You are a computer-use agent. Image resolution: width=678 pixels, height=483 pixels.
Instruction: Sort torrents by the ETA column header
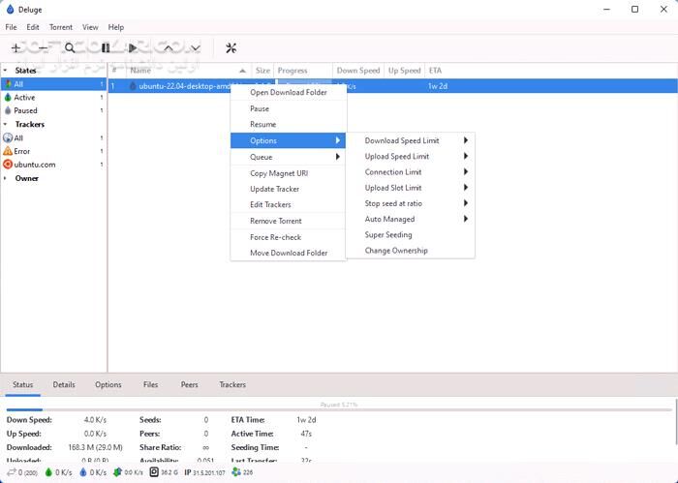(x=435, y=71)
